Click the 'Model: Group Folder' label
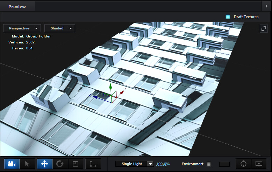The height and width of the screenshot is (172, 272). pyautogui.click(x=31, y=36)
